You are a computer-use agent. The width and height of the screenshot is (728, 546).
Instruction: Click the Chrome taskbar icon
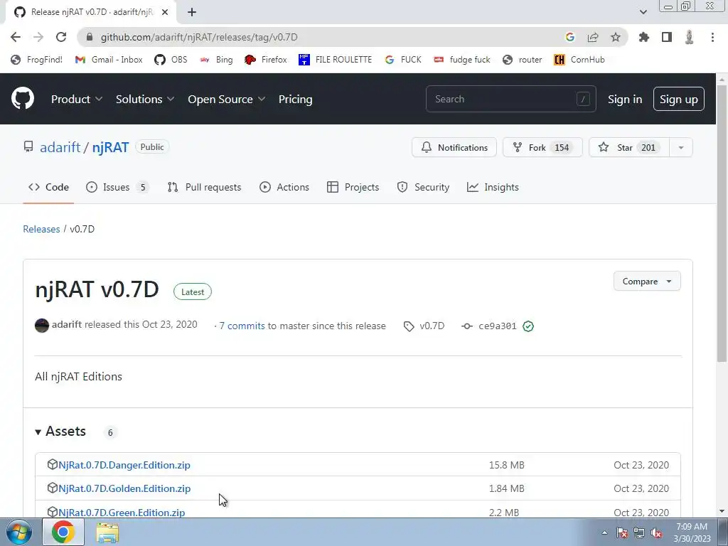[63, 532]
